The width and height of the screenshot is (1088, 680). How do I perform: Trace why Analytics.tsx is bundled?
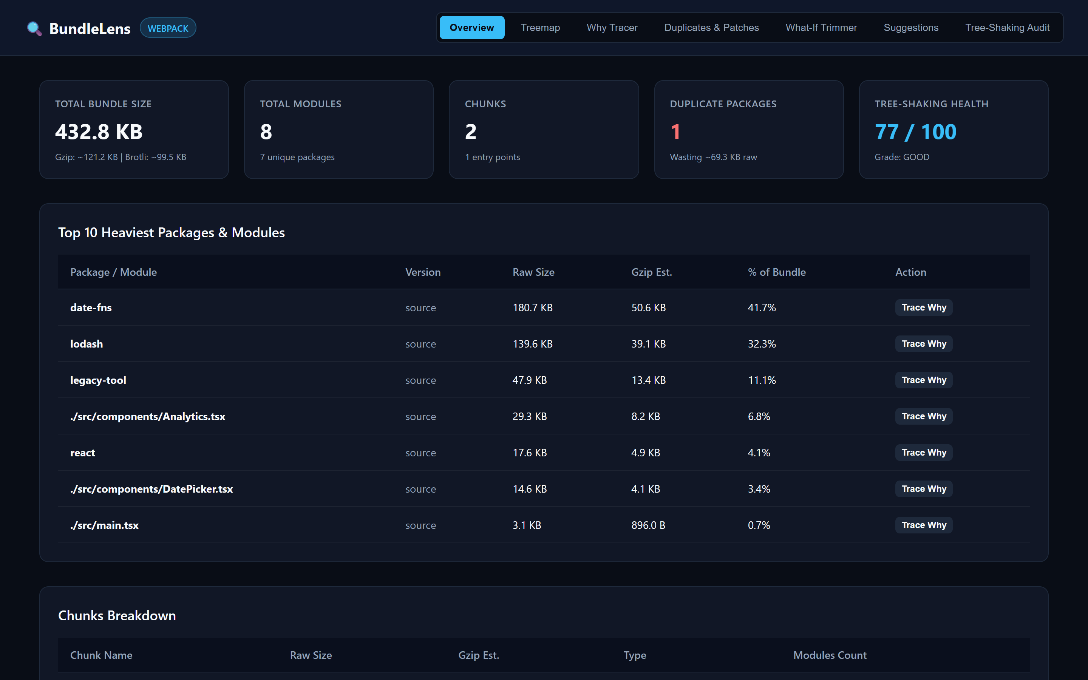click(x=923, y=416)
